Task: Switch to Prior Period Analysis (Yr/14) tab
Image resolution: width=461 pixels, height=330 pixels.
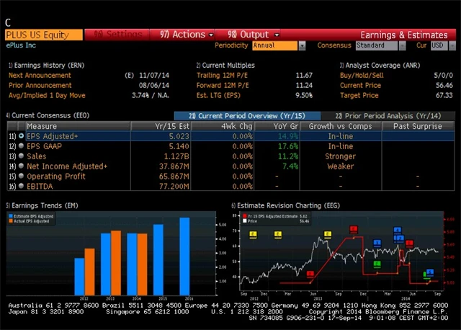Action: coord(388,115)
